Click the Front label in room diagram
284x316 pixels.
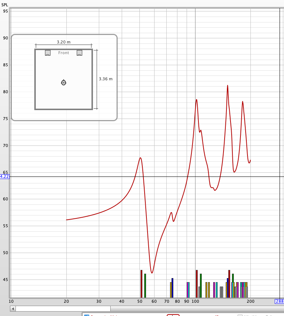[63, 53]
